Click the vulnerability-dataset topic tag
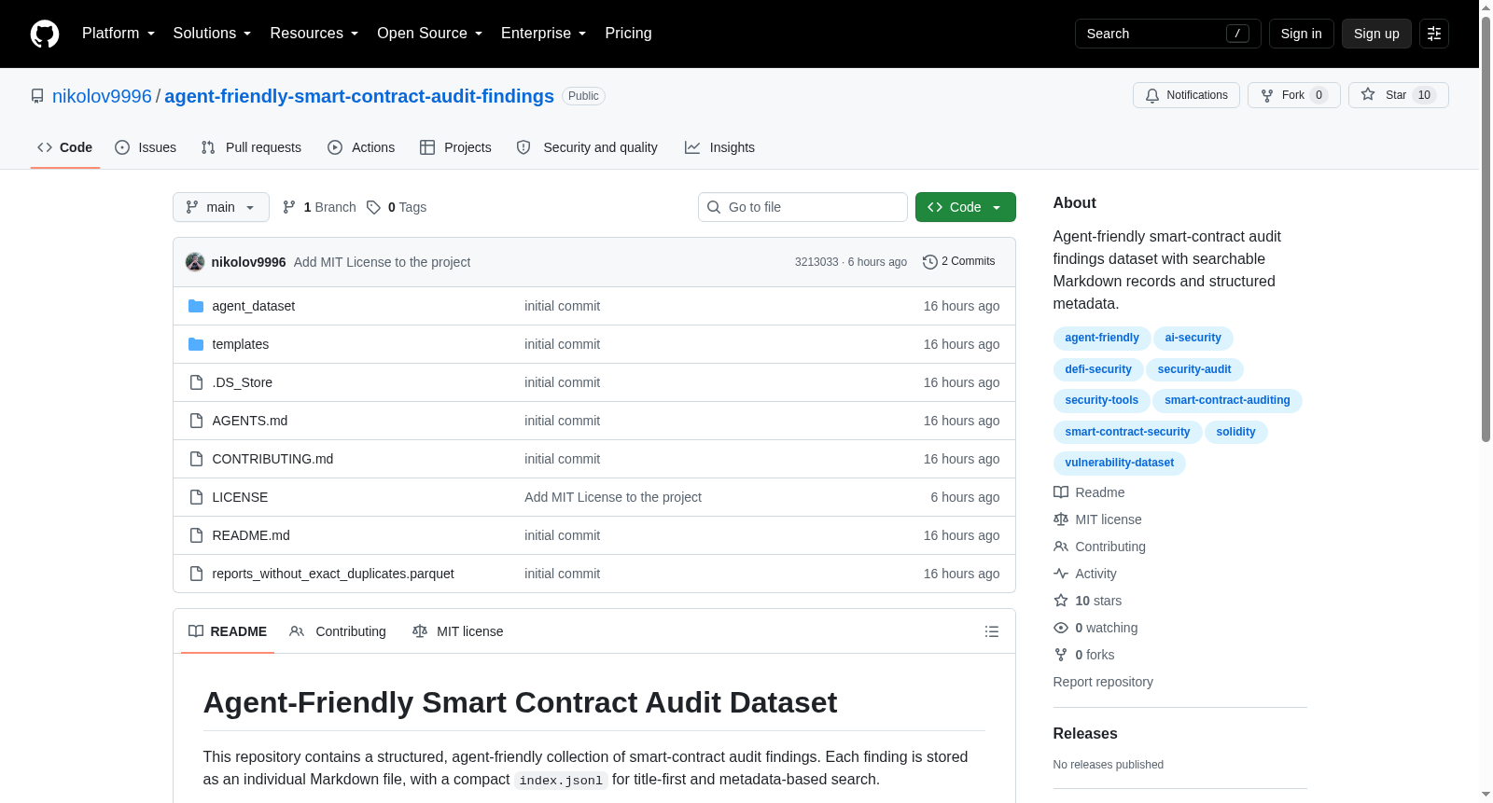The width and height of the screenshot is (1493, 803). click(x=1119, y=463)
